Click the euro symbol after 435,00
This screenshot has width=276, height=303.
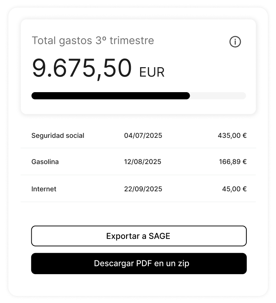pyautogui.click(x=244, y=136)
